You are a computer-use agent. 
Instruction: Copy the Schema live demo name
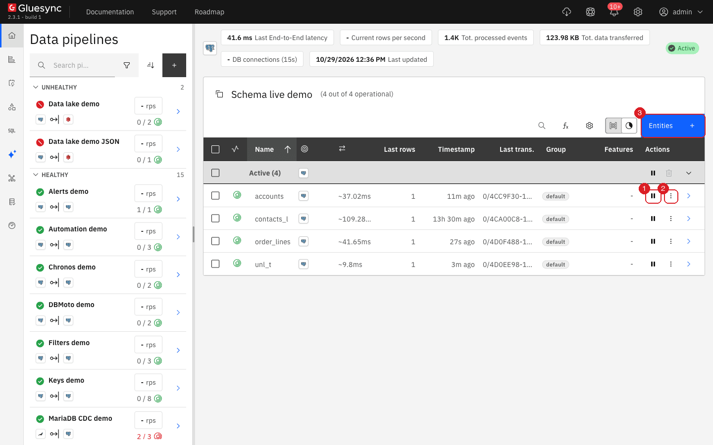[x=219, y=94]
